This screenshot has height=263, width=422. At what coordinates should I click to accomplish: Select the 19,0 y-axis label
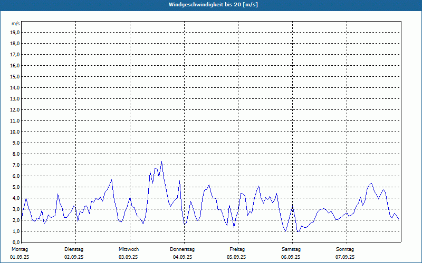click(x=15, y=32)
